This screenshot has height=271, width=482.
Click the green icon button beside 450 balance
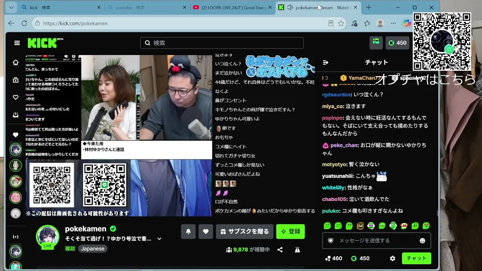(376, 43)
